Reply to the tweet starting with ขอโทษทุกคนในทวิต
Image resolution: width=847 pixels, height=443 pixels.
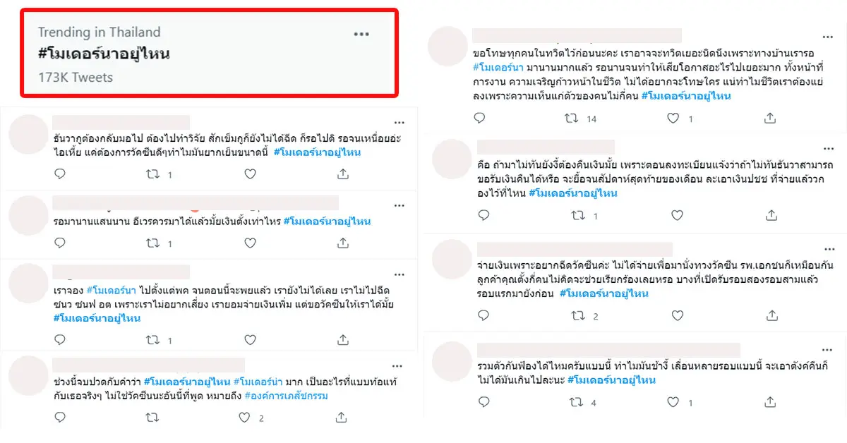click(x=479, y=119)
